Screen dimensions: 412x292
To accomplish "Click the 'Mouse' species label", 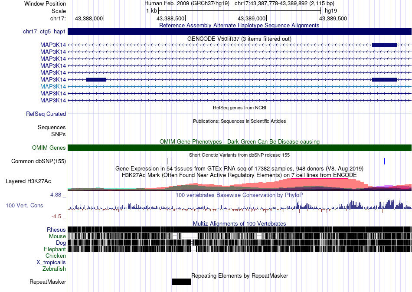I will point(57,236).
